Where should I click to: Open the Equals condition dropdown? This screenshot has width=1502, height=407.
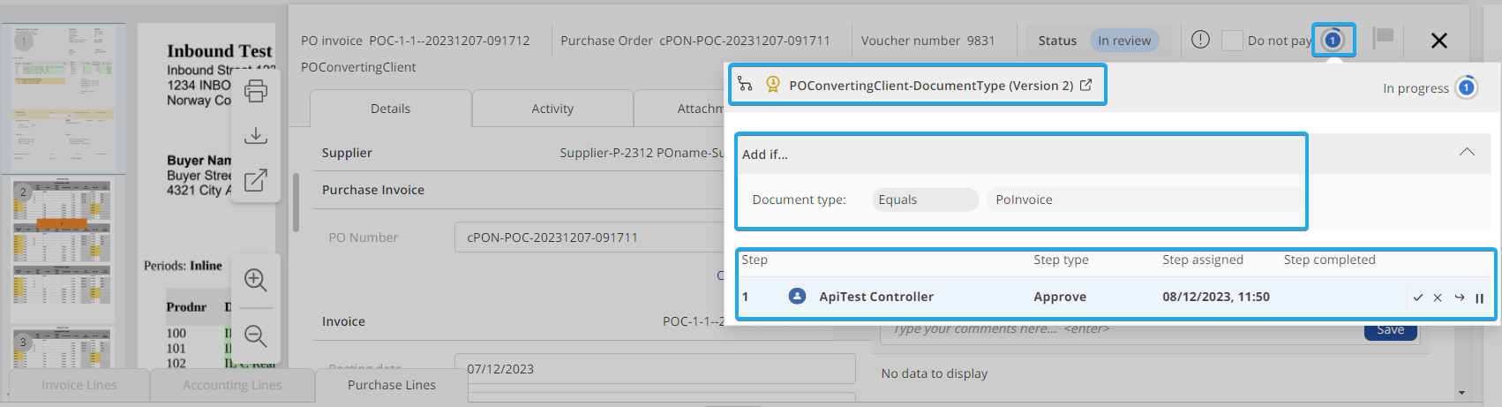coord(924,200)
